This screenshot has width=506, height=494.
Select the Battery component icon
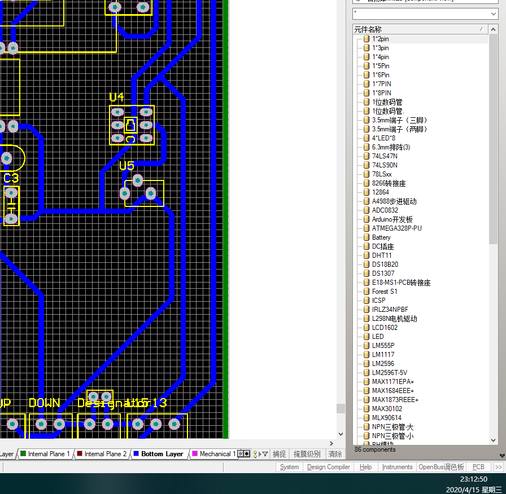click(x=366, y=237)
